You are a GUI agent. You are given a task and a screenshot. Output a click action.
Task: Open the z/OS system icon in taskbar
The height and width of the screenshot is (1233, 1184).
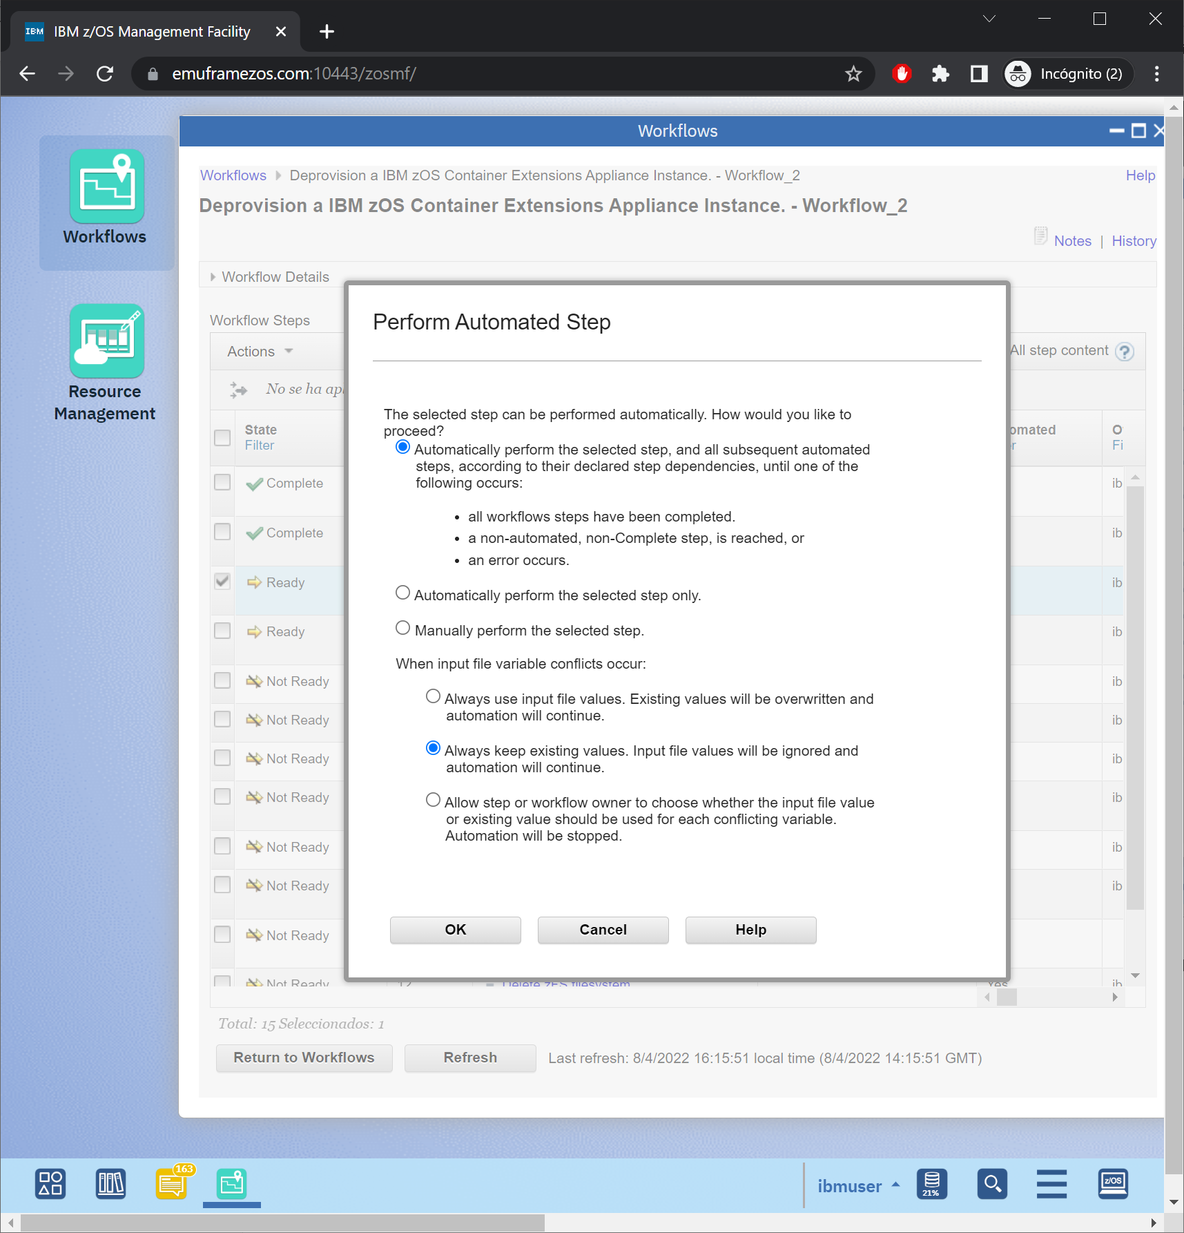click(x=1113, y=1183)
